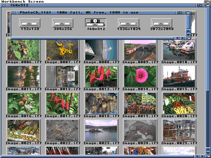Select Image.0021.iff apple baskets thumbnail
The height and width of the screenshot is (158, 211).
23,130
